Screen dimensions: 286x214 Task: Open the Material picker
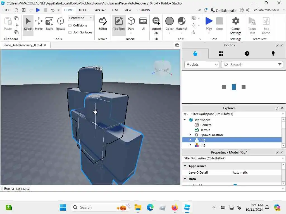(x=181, y=24)
